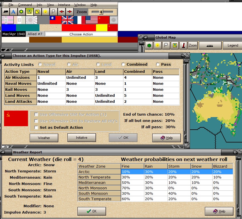Click the green hexagon icon in the main toolbar
Viewport: 242px width, 219px height.
21,12
